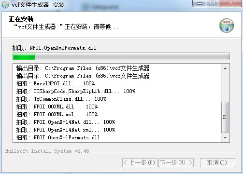The height and width of the screenshot is (174, 243).
Task: Select the NPOI.OOXML.dll log entry
Action: coord(57,107)
